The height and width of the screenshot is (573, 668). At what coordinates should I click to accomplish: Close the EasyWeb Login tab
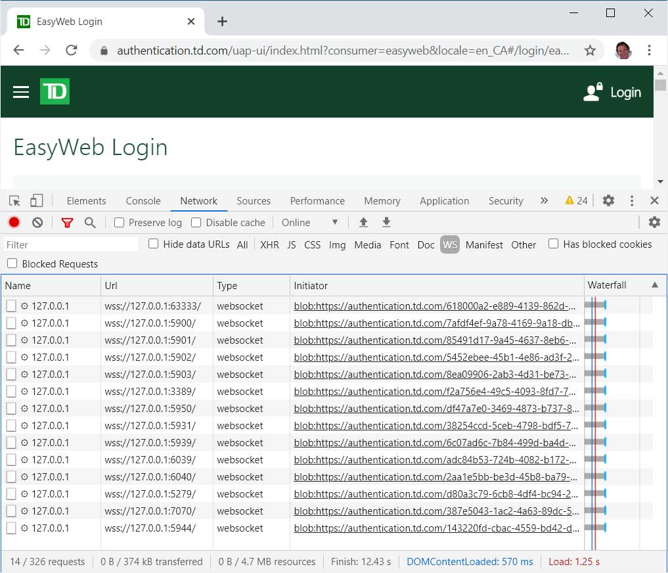coord(191,21)
